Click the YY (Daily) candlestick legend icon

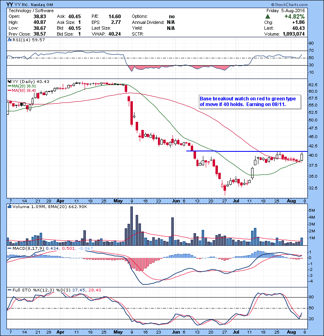pyautogui.click(x=9, y=81)
